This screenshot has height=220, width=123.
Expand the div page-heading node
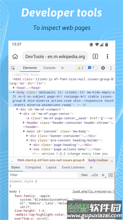click(30, 145)
